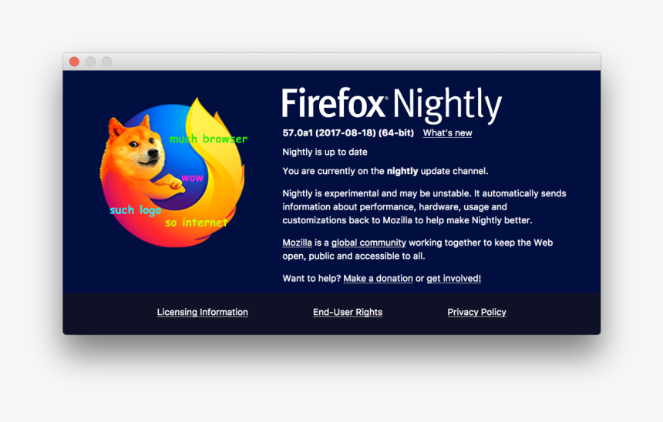Click the "Nightly is up to date" status
This screenshot has height=422, width=663.
pos(325,152)
